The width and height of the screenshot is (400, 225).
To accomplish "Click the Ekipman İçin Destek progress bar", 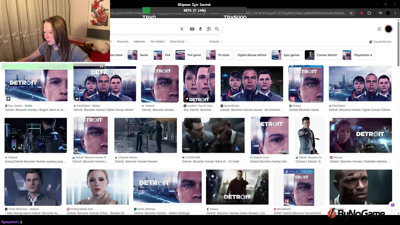I will pyautogui.click(x=194, y=10).
